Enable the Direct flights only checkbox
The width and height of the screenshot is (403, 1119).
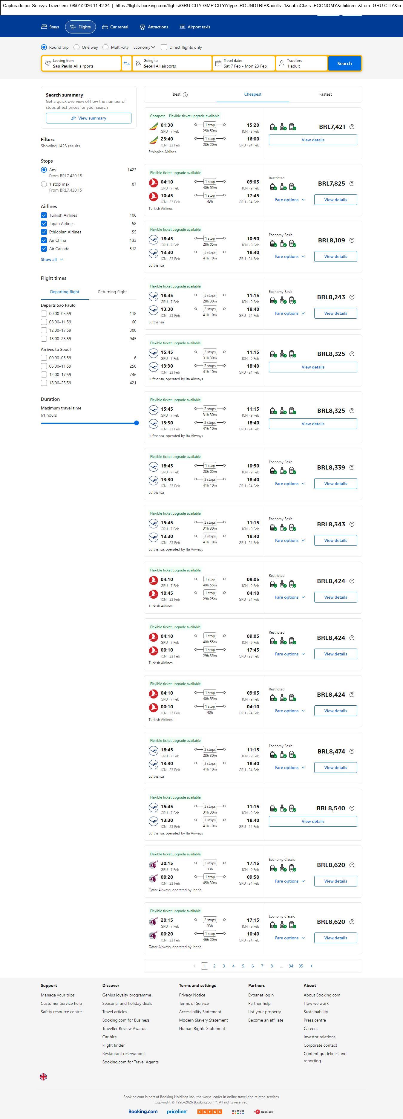[x=164, y=47]
